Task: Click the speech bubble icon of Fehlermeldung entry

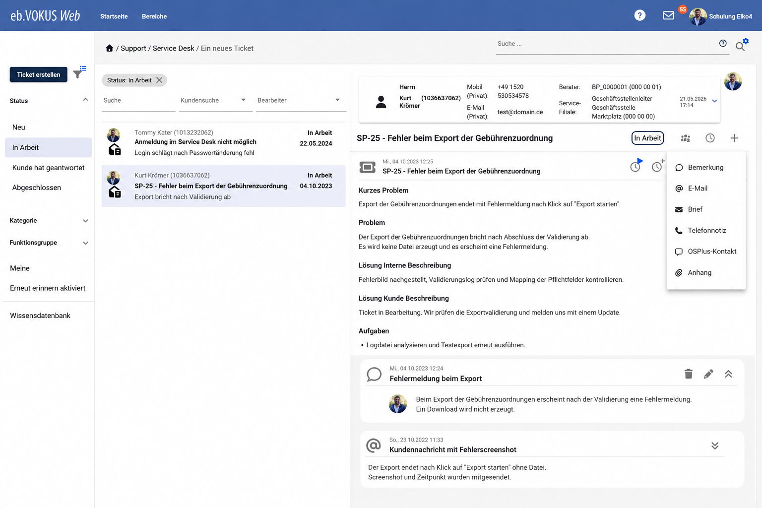Action: pyautogui.click(x=374, y=374)
